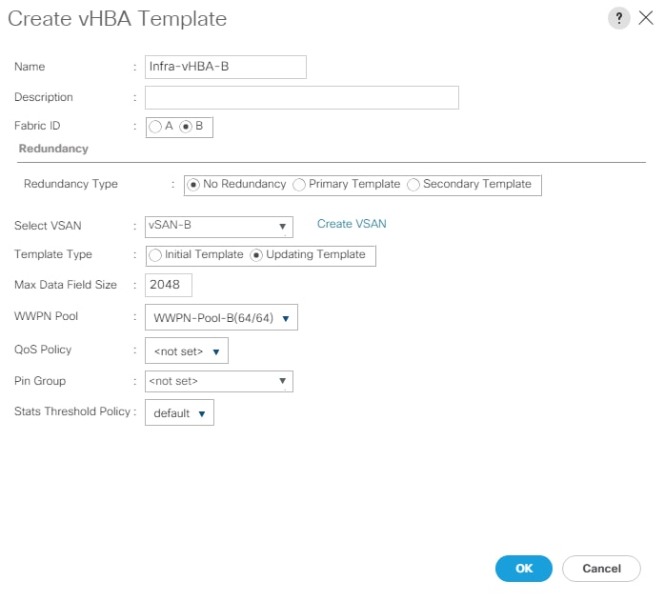Click the Cancel button

click(x=601, y=569)
